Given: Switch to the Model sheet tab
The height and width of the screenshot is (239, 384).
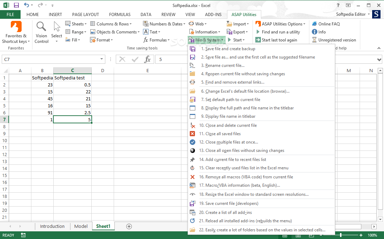Looking at the screenshot, I should pyautogui.click(x=81, y=226).
